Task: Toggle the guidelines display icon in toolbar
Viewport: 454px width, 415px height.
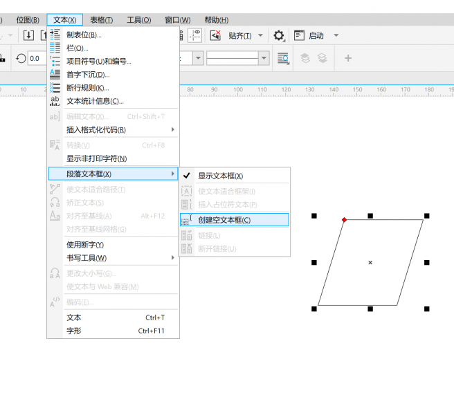Action: pyautogui.click(x=195, y=35)
